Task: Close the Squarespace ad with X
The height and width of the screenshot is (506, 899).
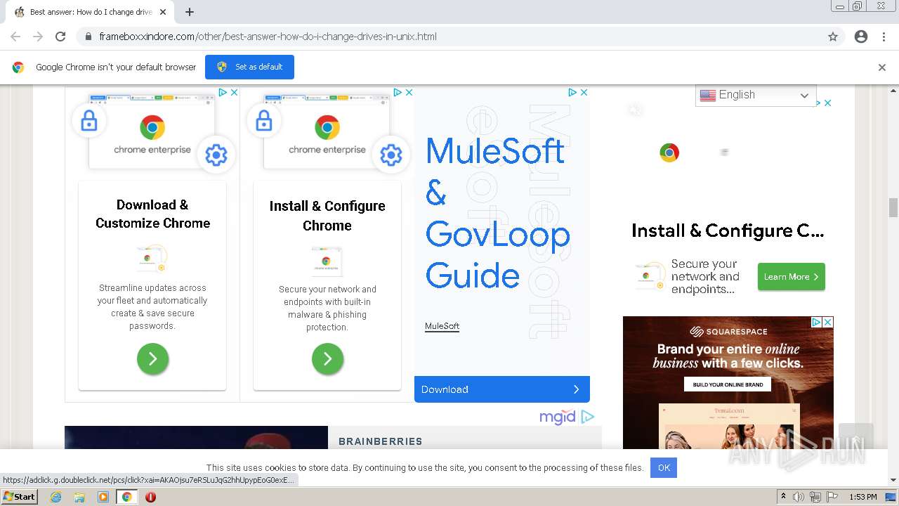Action: 827,322
